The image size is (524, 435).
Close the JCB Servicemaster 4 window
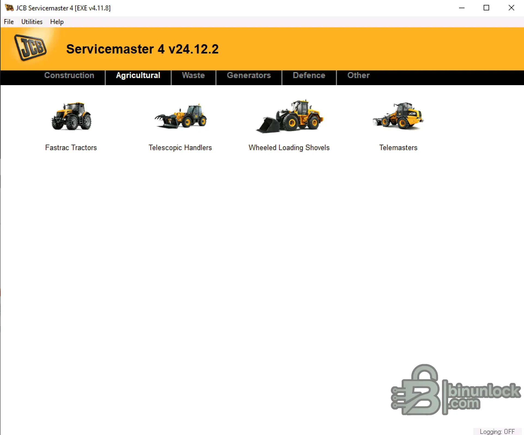click(x=511, y=8)
